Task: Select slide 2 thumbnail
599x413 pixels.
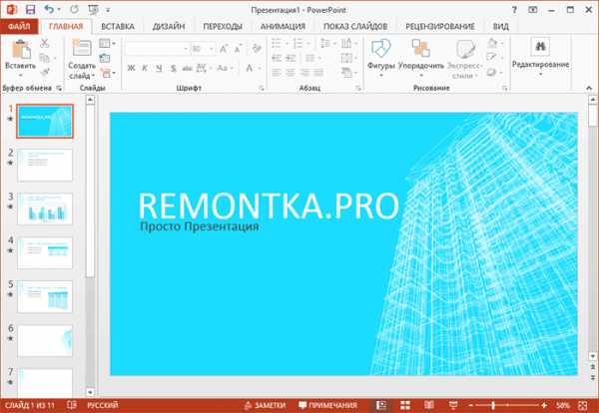Action: 45,165
